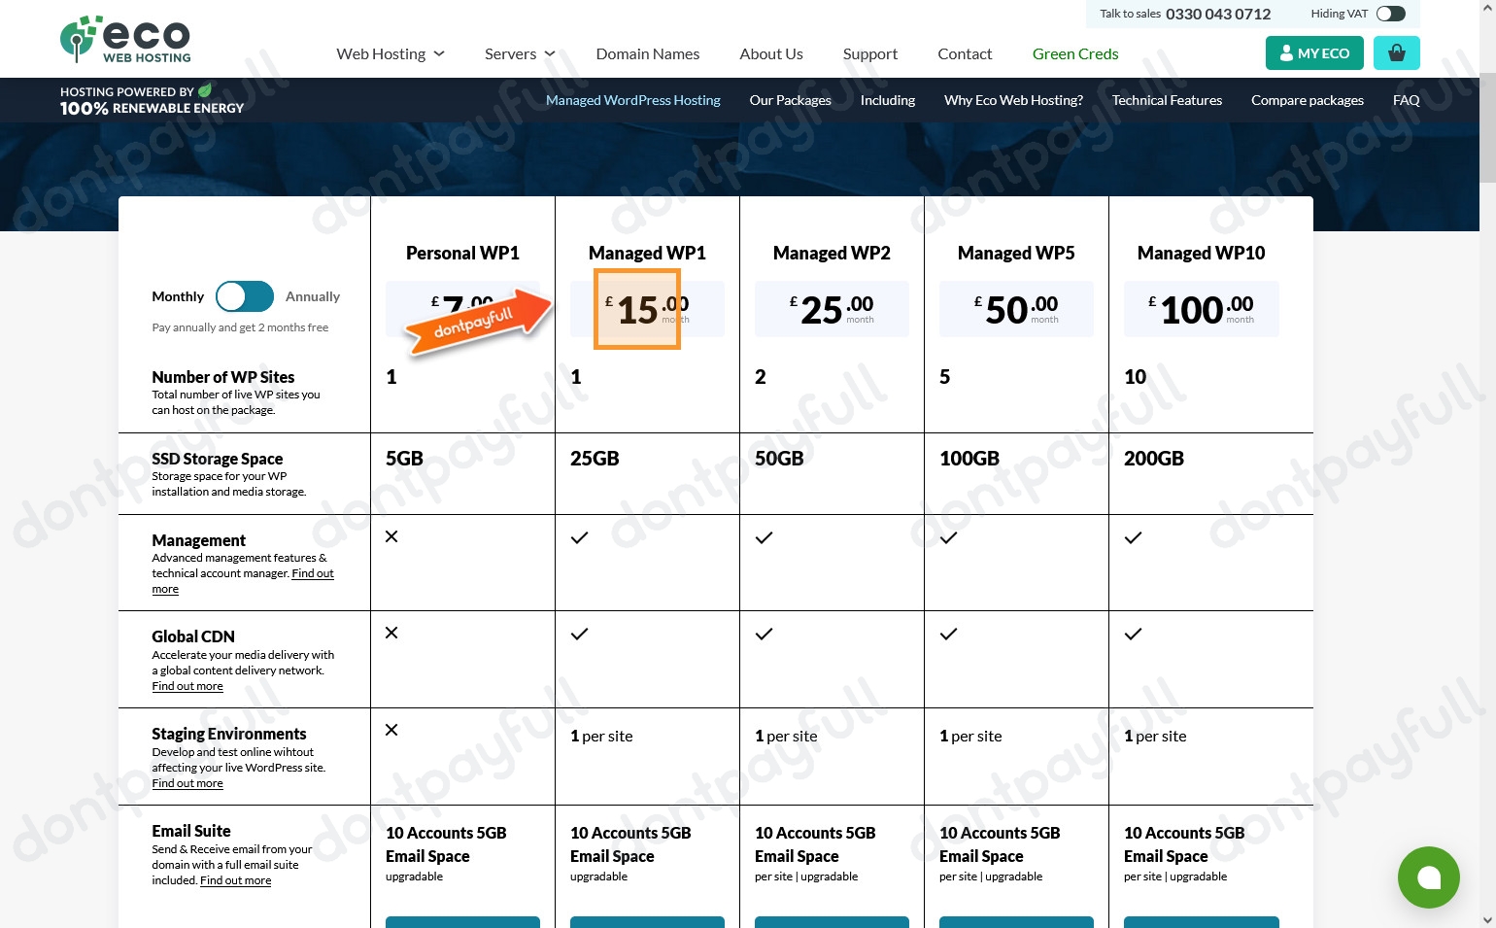Image resolution: width=1496 pixels, height=928 pixels.
Task: Click the 200GB storage value
Action: pyautogui.click(x=1154, y=459)
